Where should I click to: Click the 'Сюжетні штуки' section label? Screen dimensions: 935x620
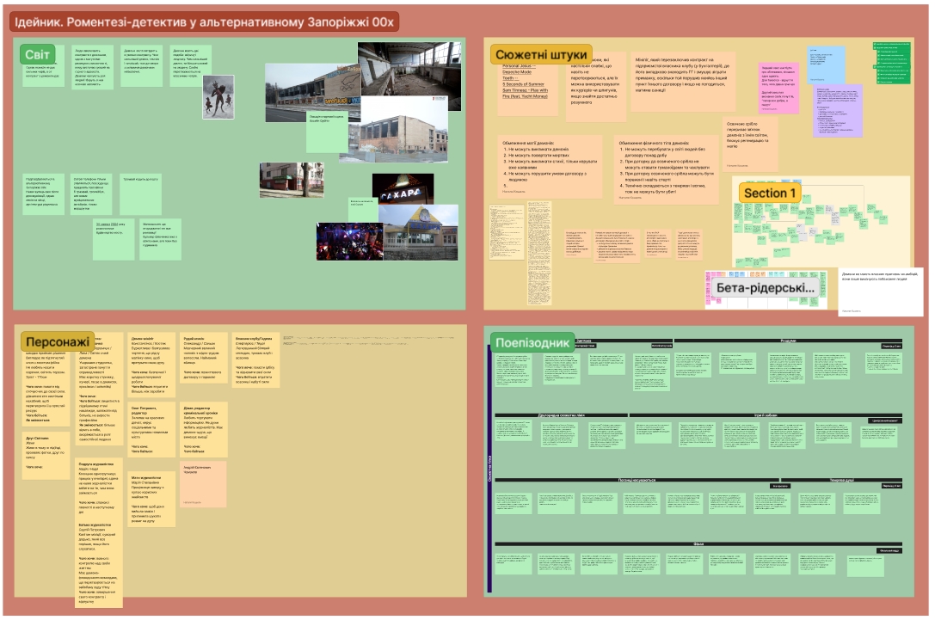click(542, 55)
